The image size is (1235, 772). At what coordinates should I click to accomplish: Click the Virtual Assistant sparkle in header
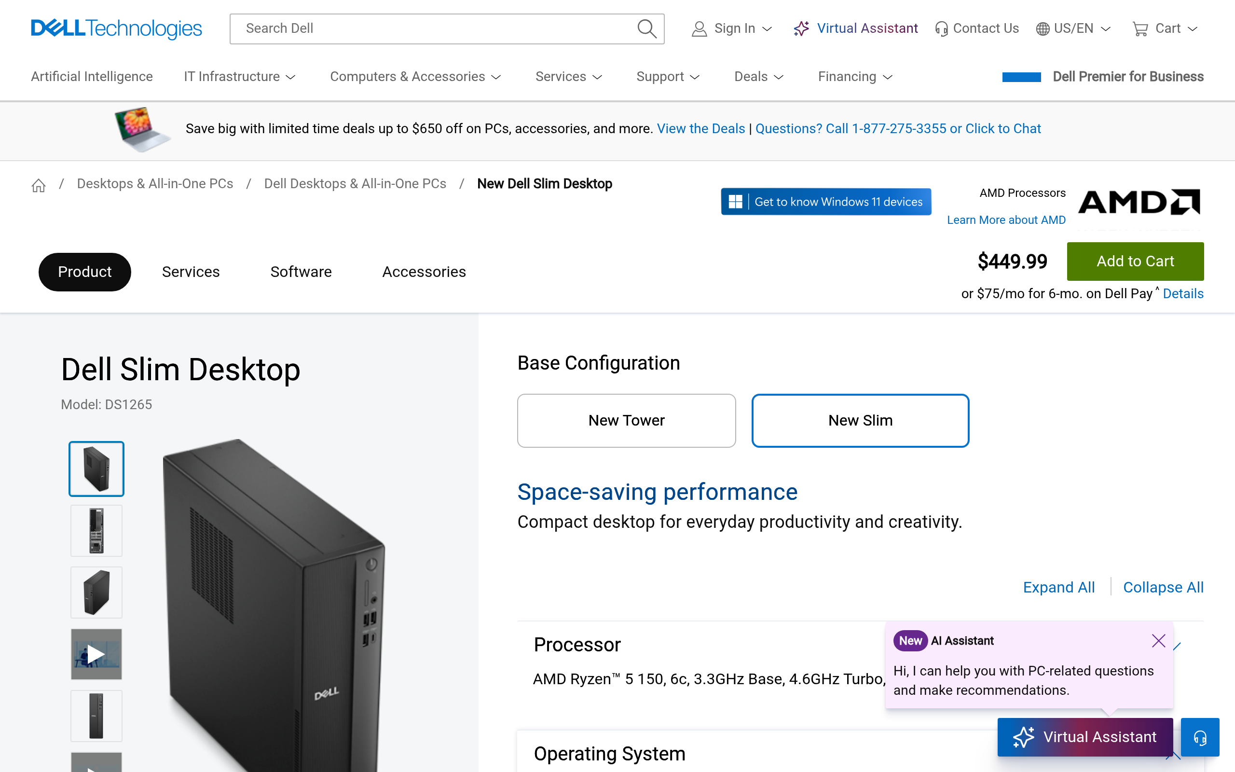(x=802, y=28)
